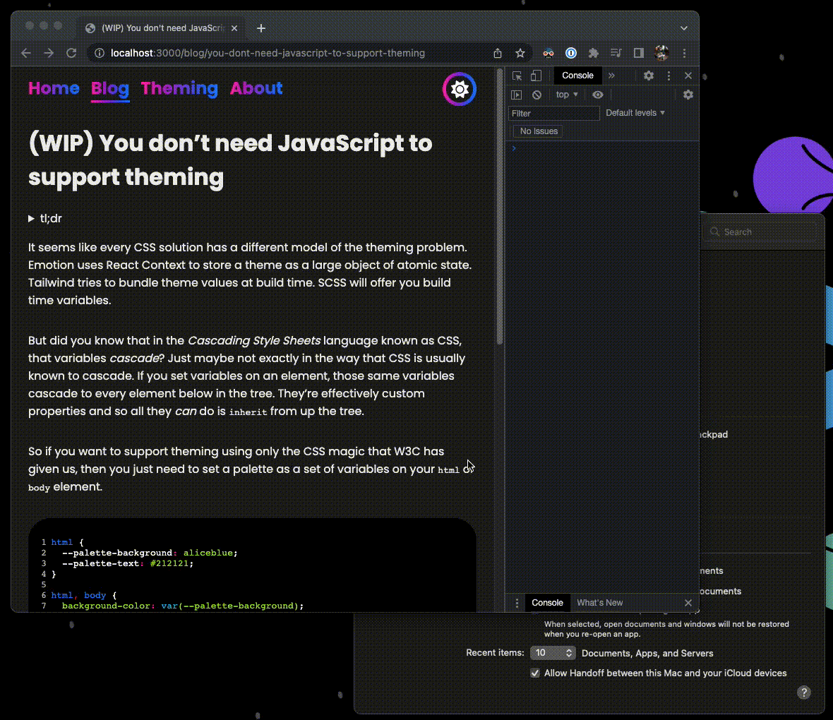Image resolution: width=833 pixels, height=720 pixels.
Task: Open the System Preferences help button
Action: click(804, 692)
